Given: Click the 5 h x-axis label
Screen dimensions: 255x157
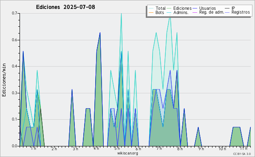Looking at the screenshot, I should pos(117,149).
